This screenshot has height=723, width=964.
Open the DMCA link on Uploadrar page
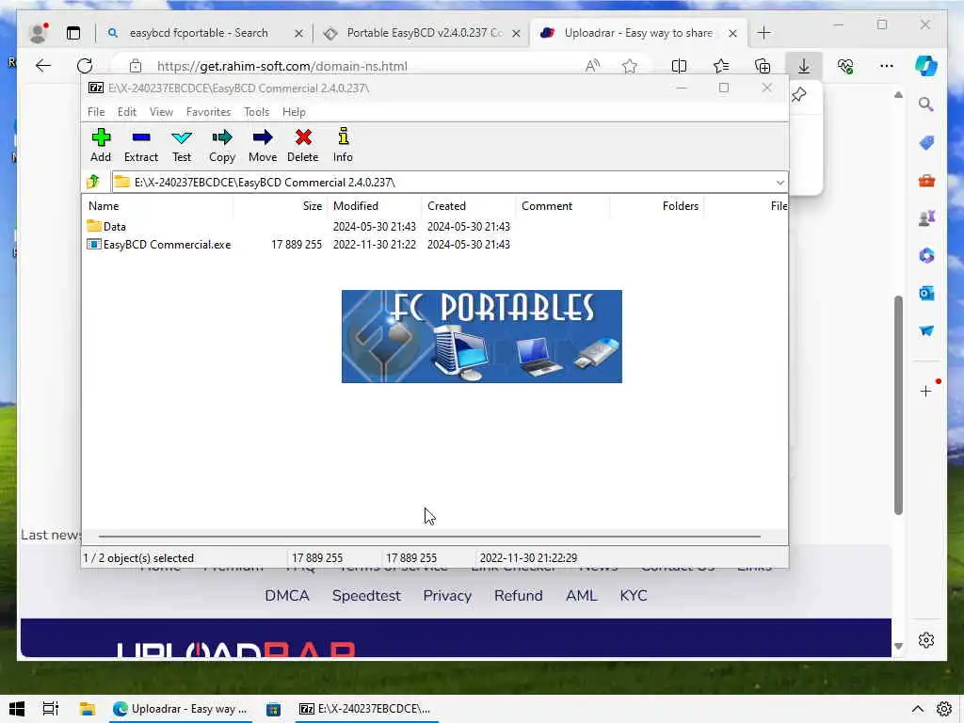[287, 595]
